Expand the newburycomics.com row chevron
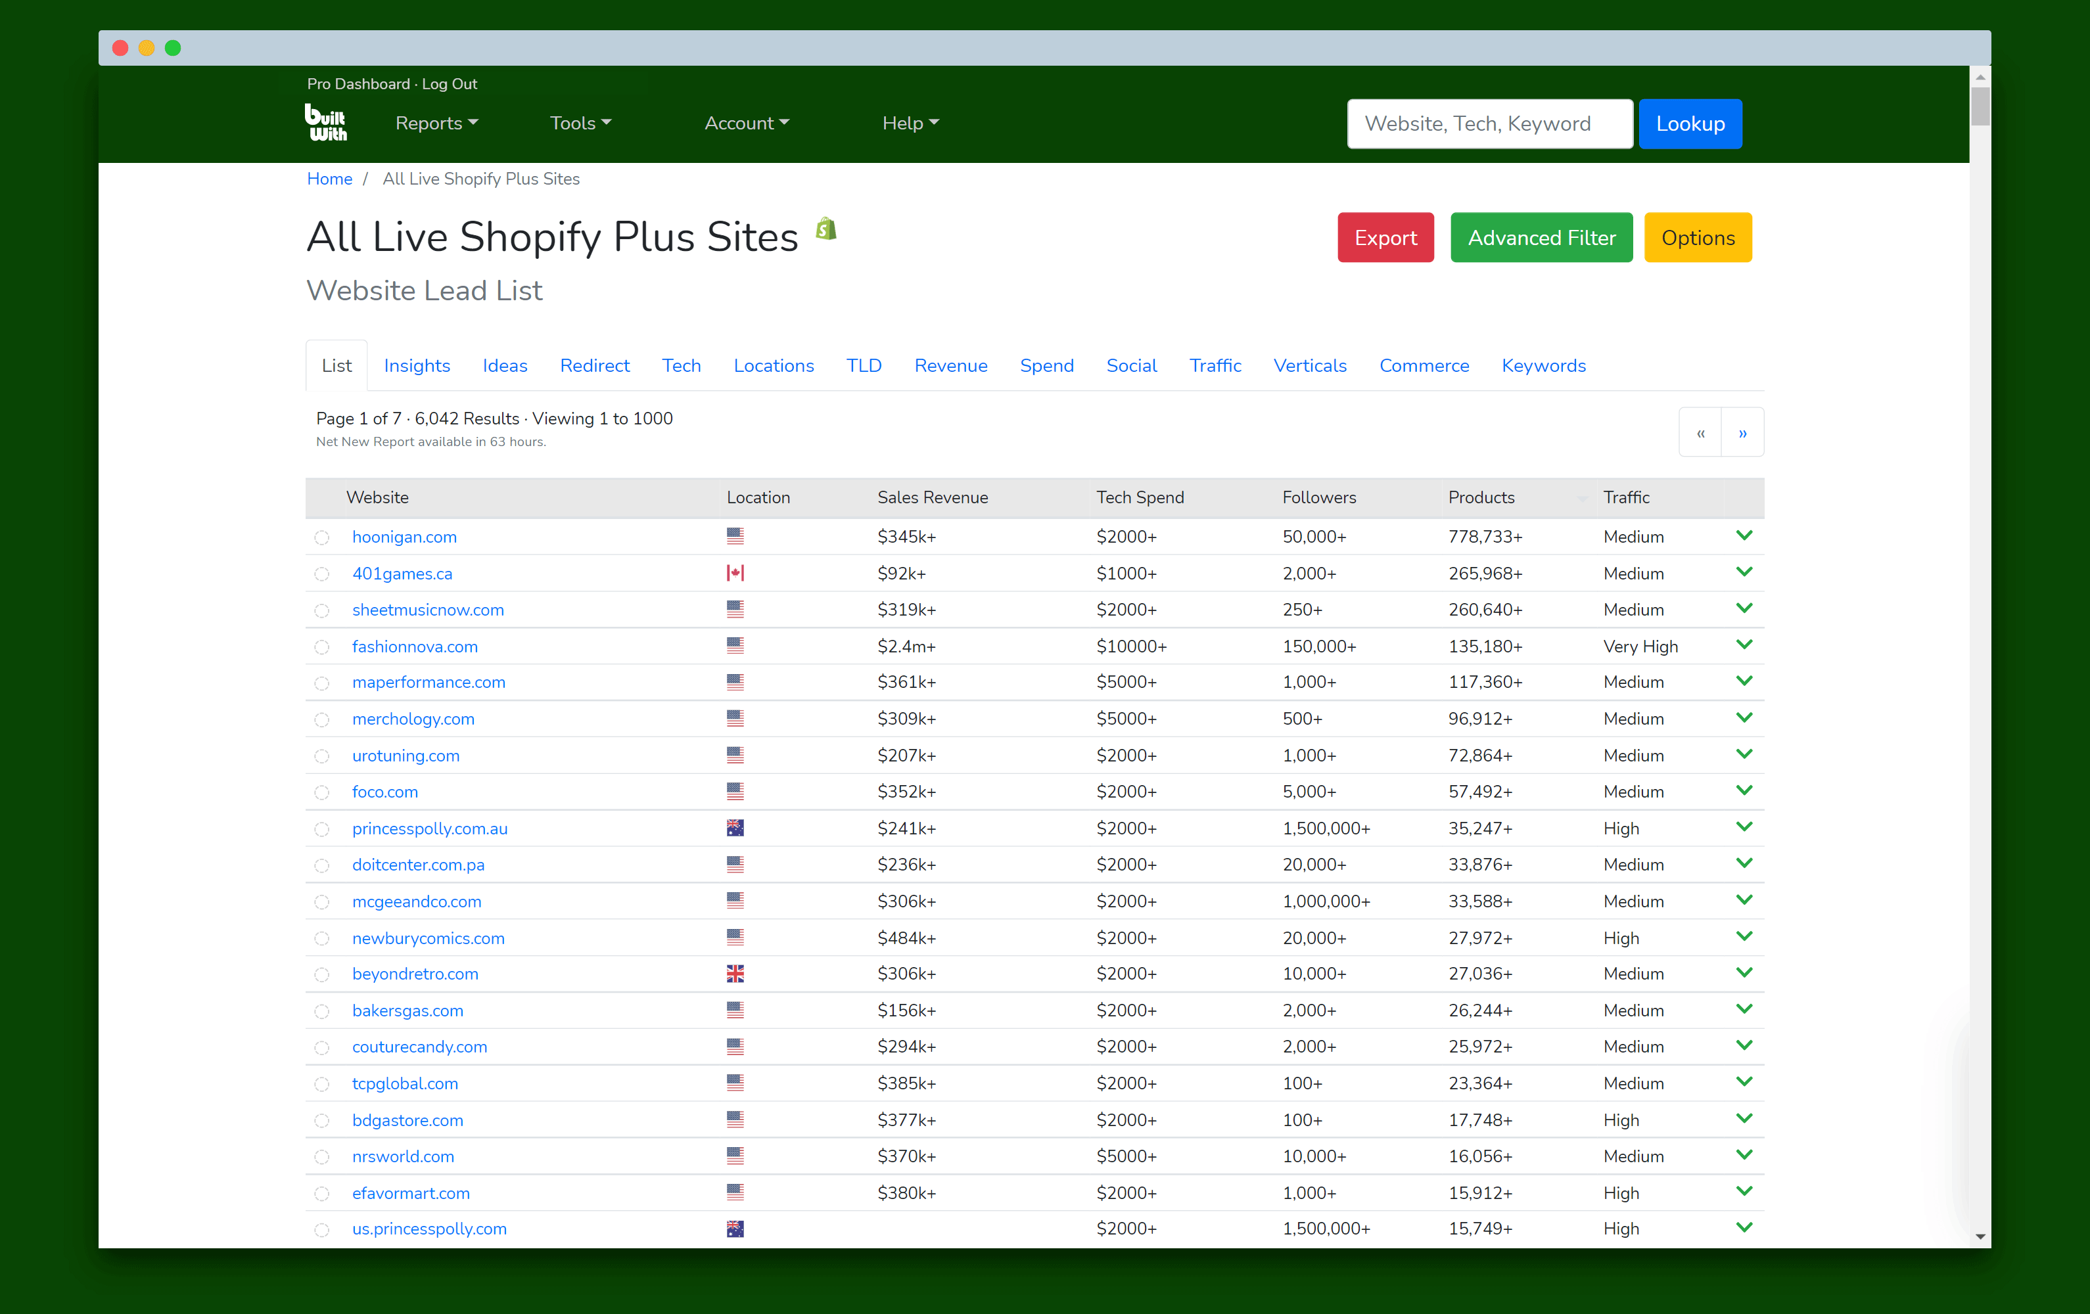The height and width of the screenshot is (1314, 2090). point(1744,936)
